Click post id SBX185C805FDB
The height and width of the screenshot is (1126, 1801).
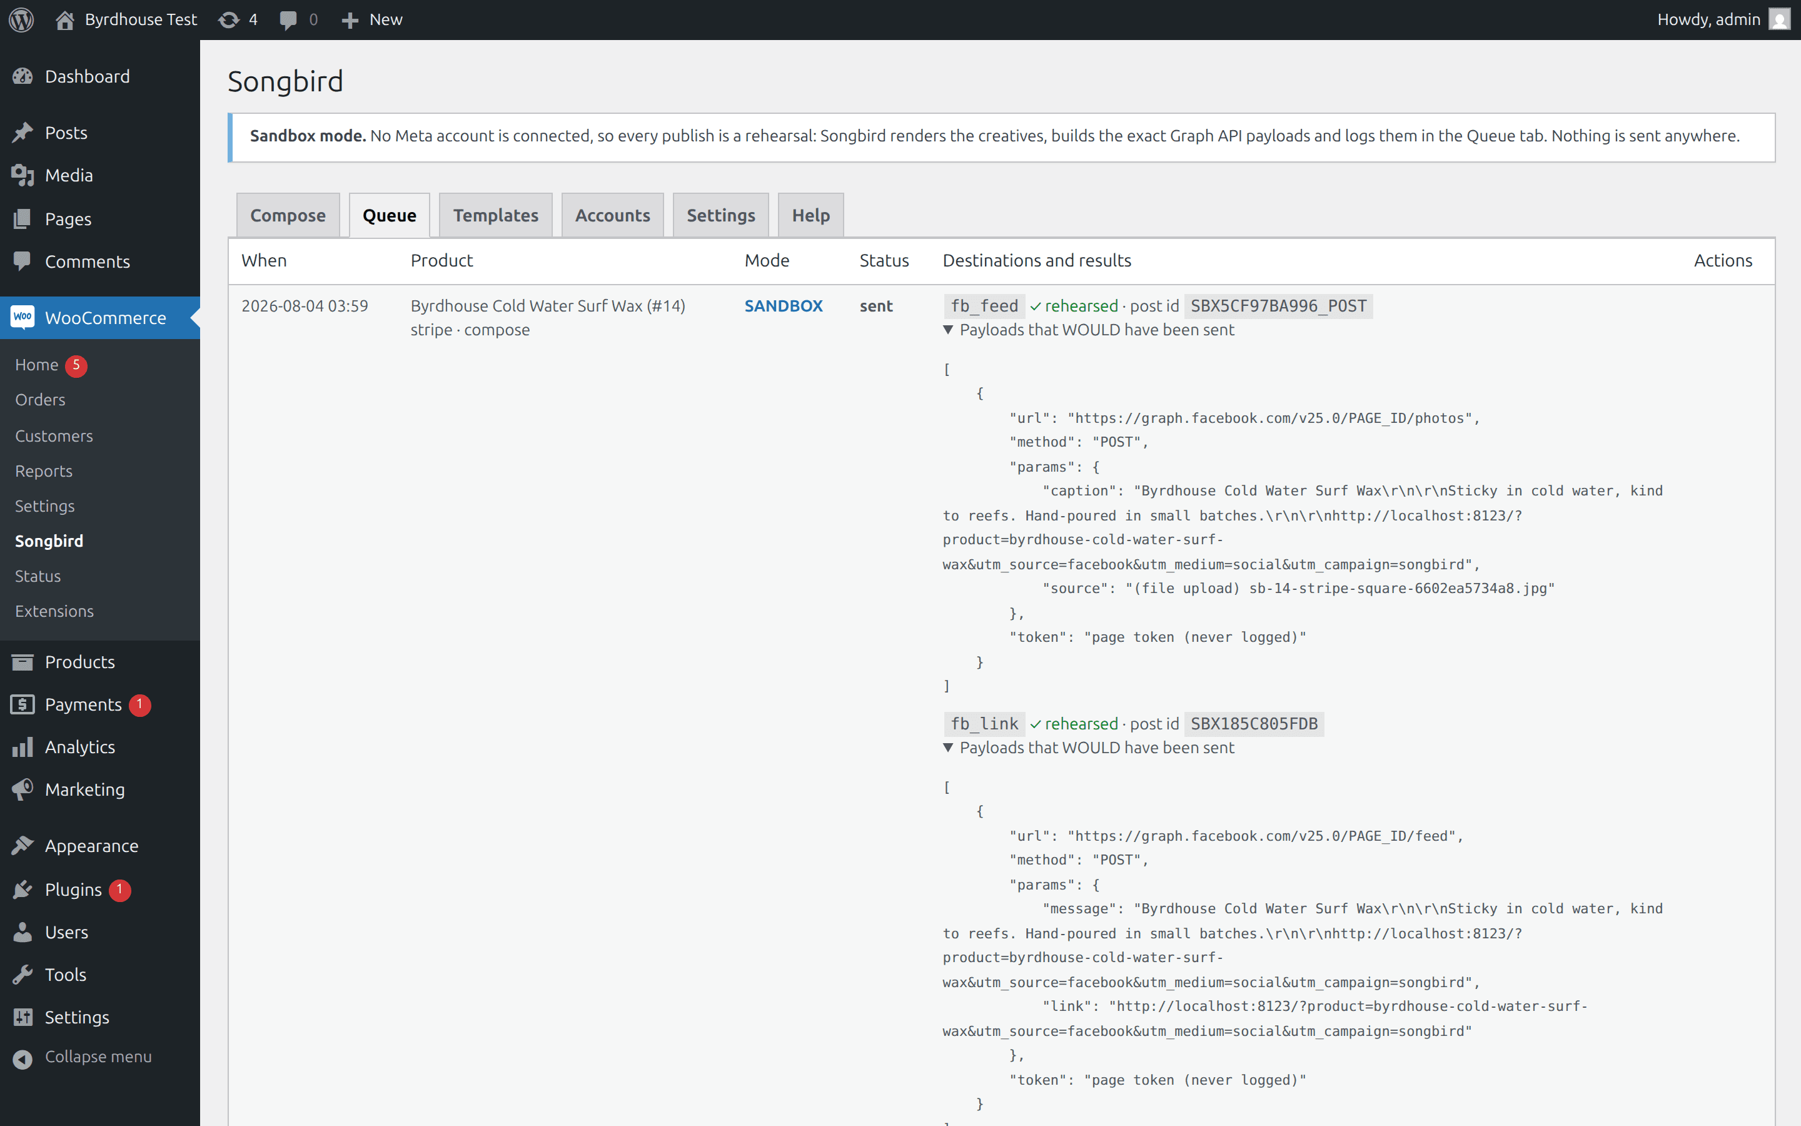[x=1254, y=724]
